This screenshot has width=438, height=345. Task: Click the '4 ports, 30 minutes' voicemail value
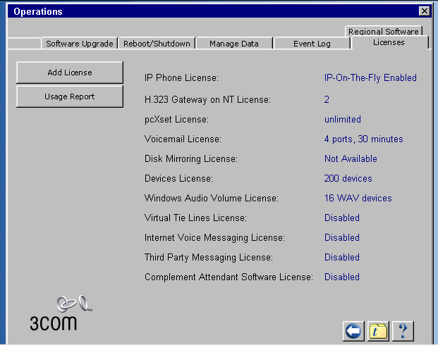pos(363,139)
